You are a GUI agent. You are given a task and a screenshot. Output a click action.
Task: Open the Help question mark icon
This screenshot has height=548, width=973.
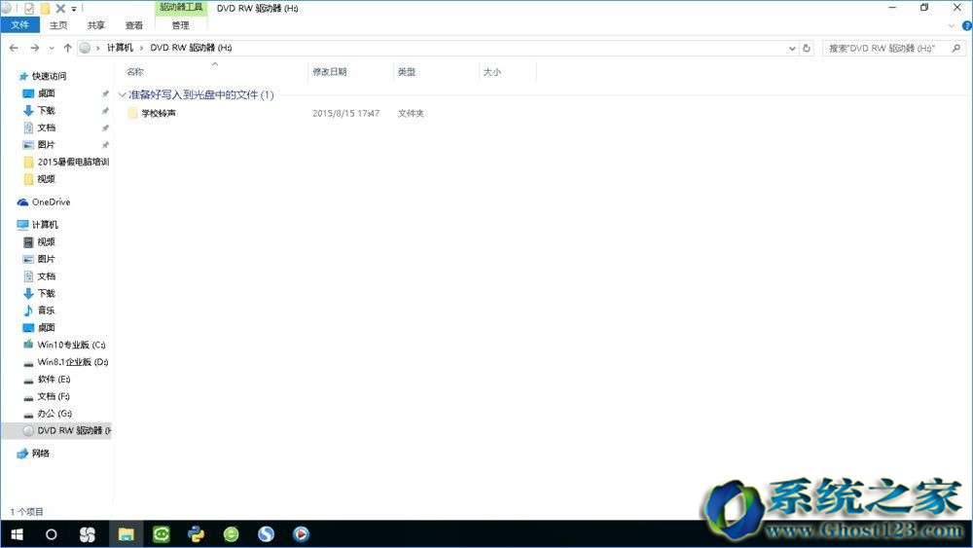[964, 25]
